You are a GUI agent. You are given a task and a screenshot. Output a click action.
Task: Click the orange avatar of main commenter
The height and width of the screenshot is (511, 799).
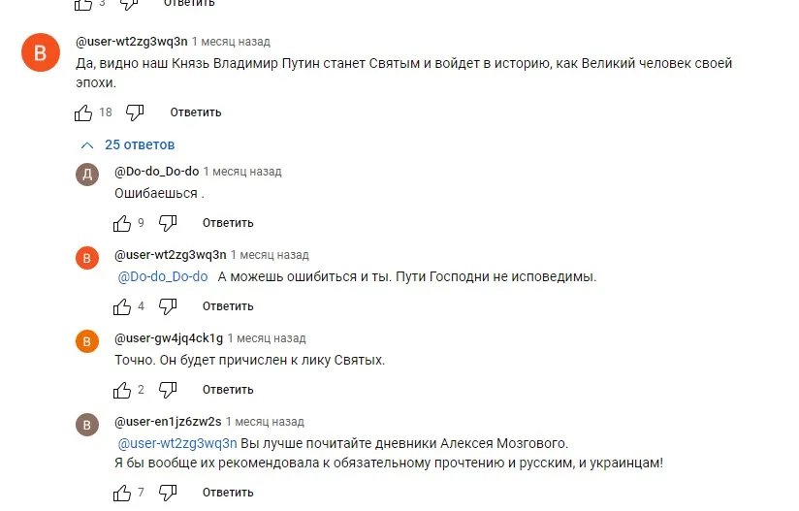[41, 53]
